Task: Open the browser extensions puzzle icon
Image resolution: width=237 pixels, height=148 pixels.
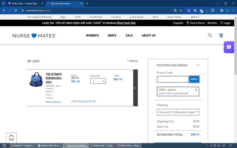Action: pos(213,10)
